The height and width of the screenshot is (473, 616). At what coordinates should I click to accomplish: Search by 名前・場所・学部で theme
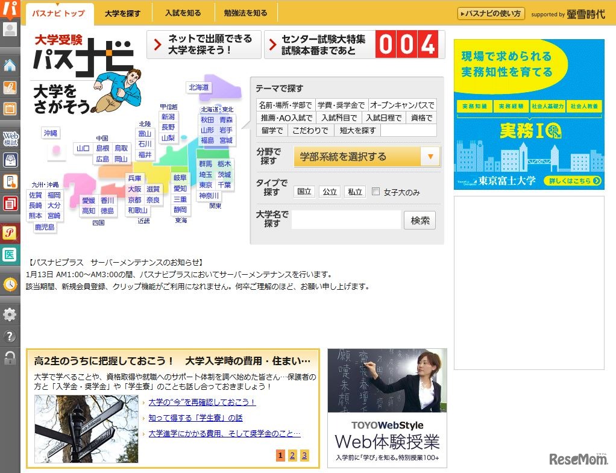coord(286,105)
